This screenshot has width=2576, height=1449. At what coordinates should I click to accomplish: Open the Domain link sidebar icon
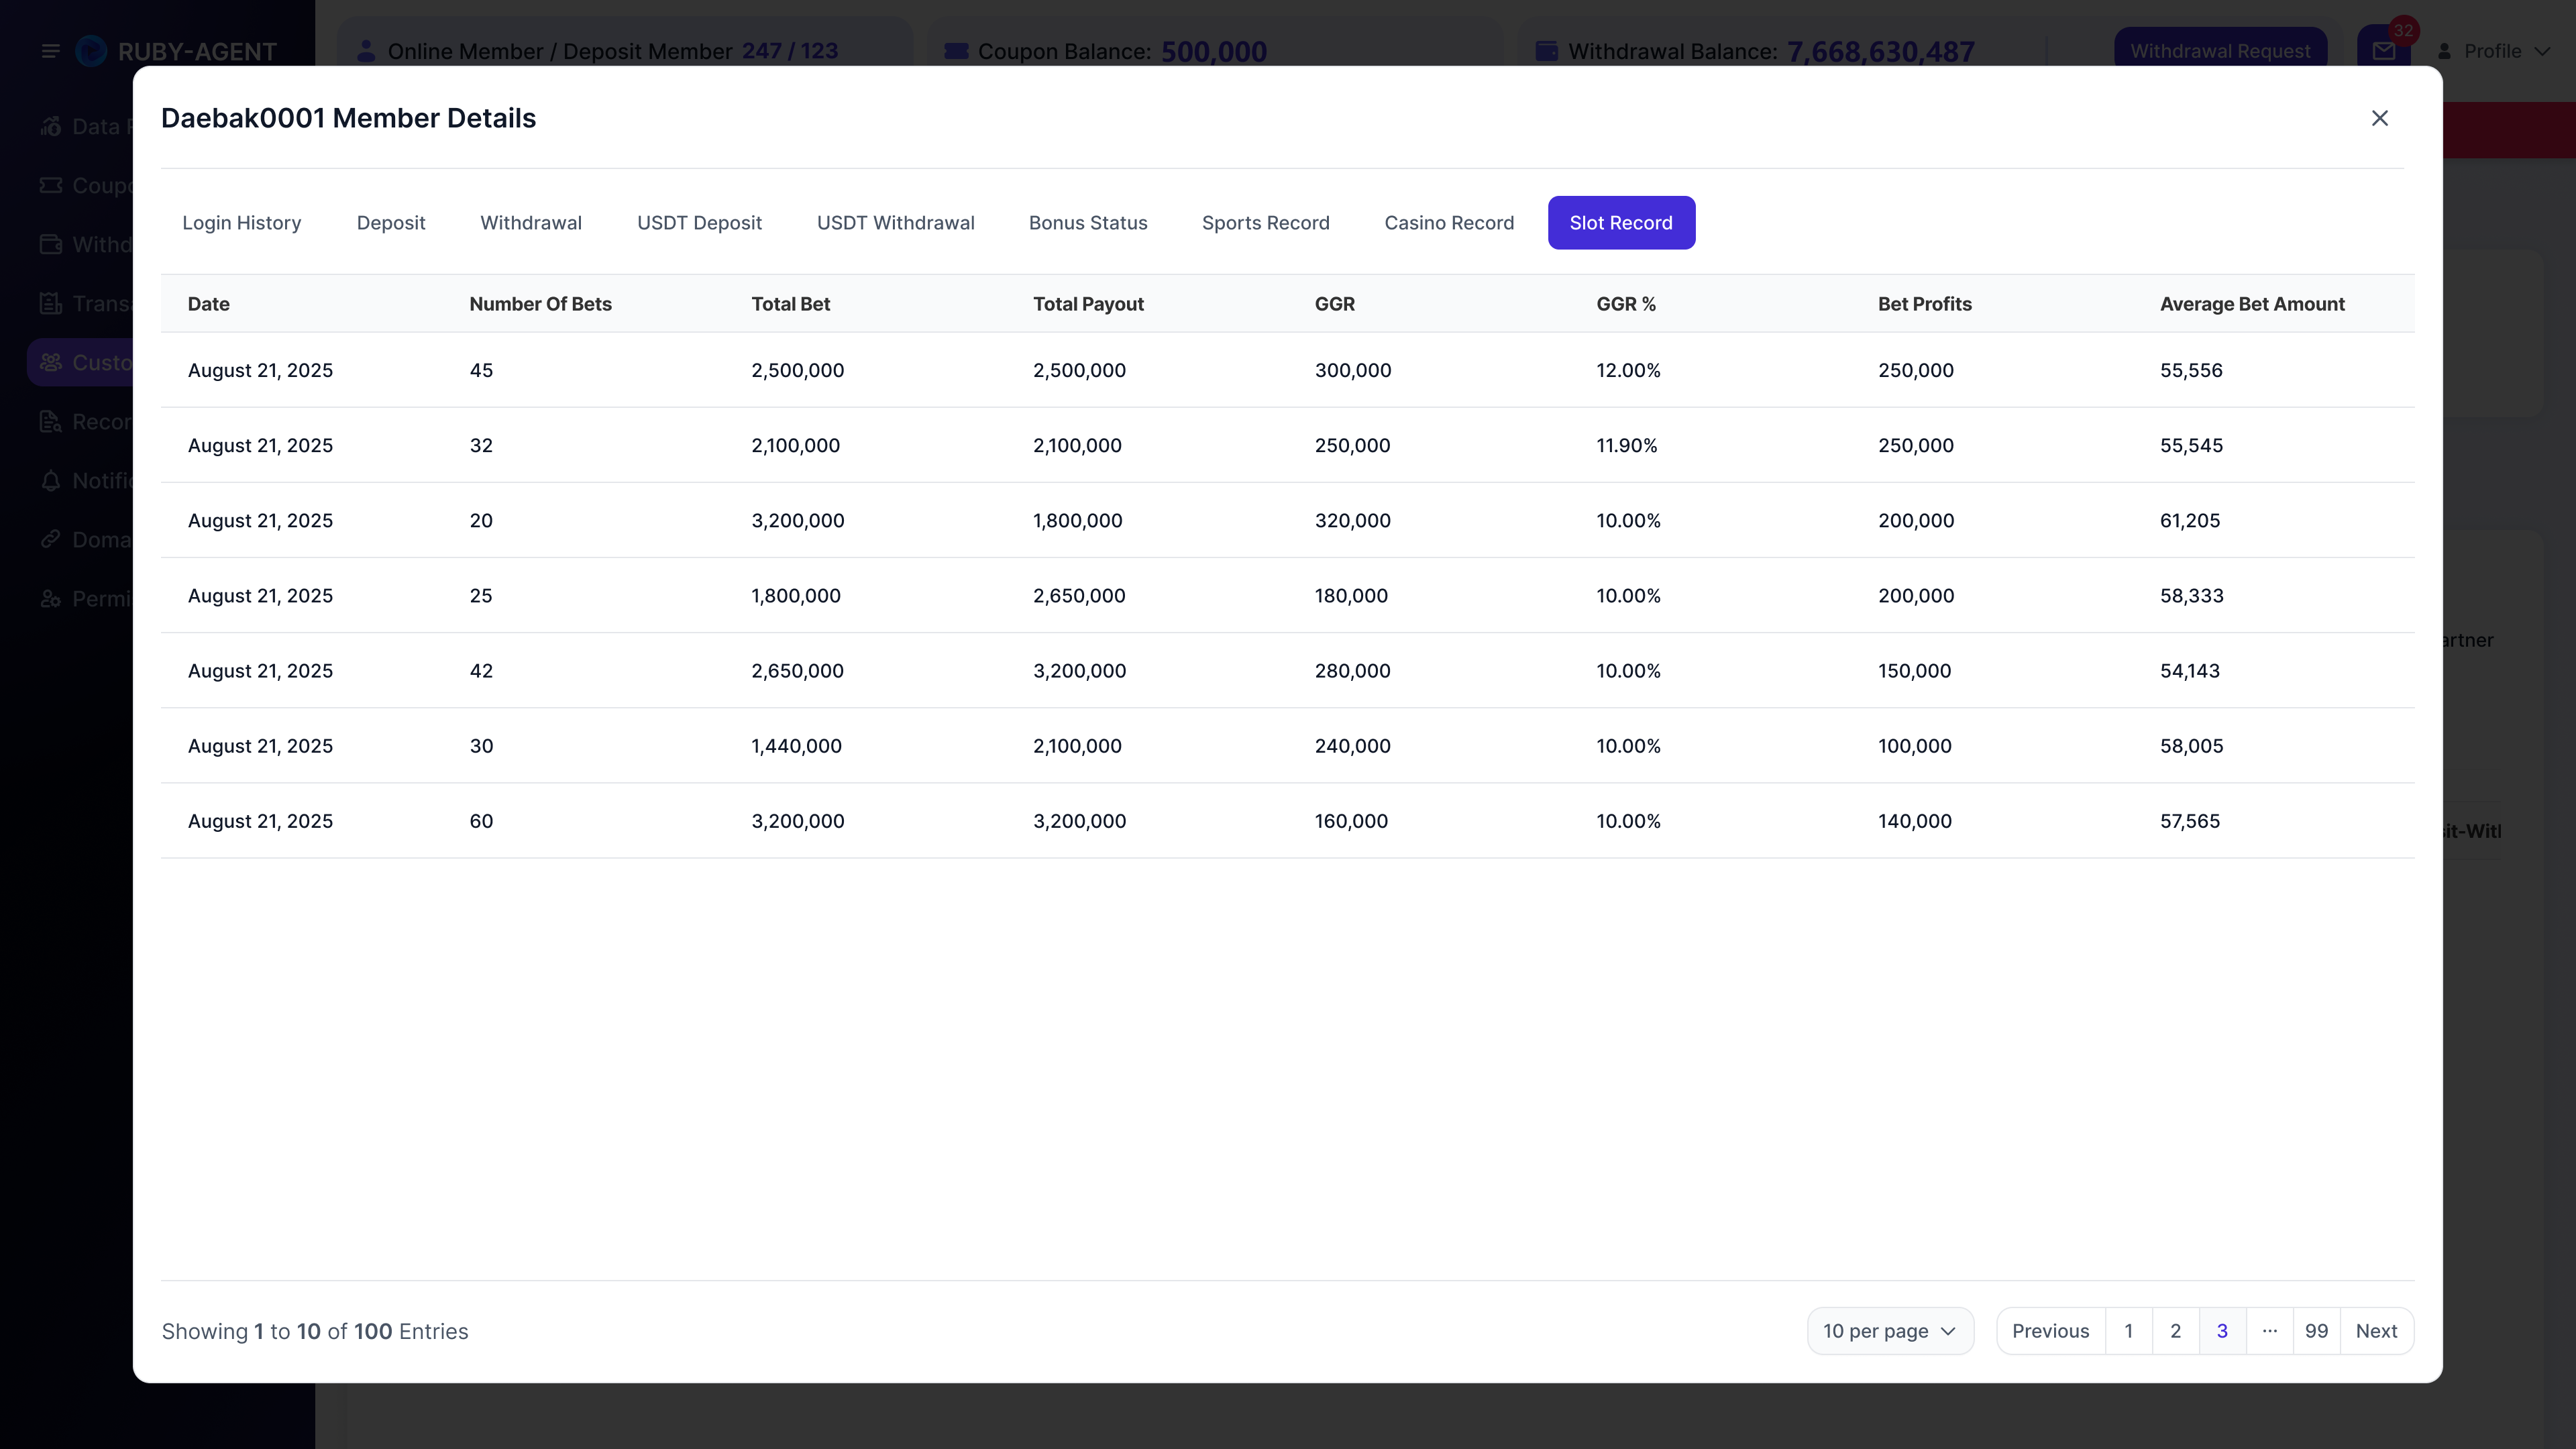tap(51, 539)
